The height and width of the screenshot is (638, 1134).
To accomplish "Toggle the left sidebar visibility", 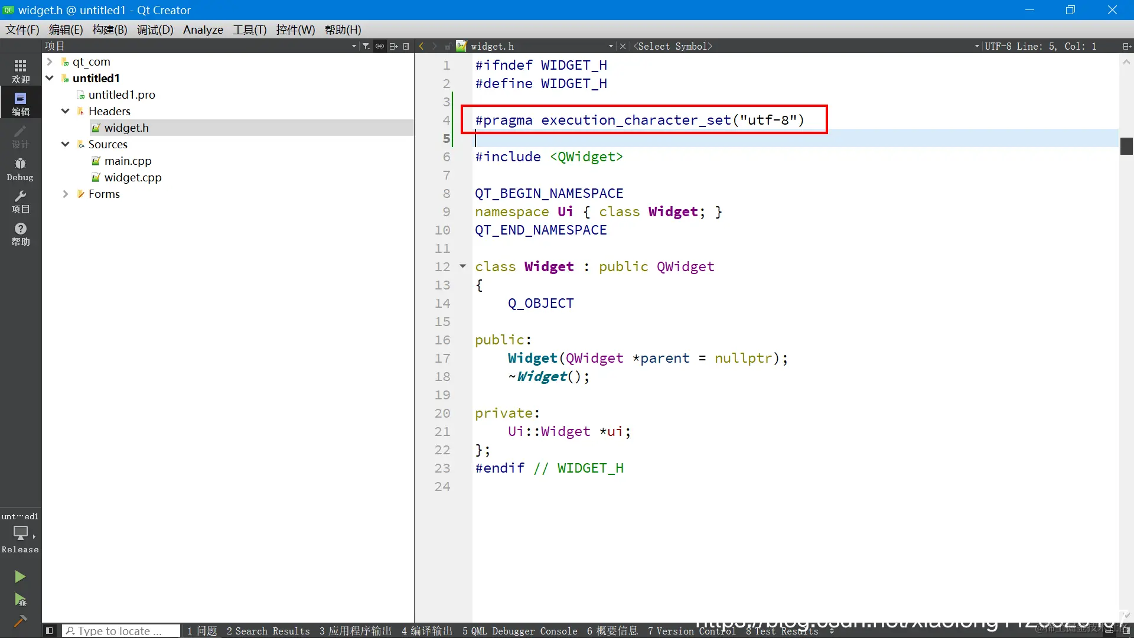I will (50, 631).
